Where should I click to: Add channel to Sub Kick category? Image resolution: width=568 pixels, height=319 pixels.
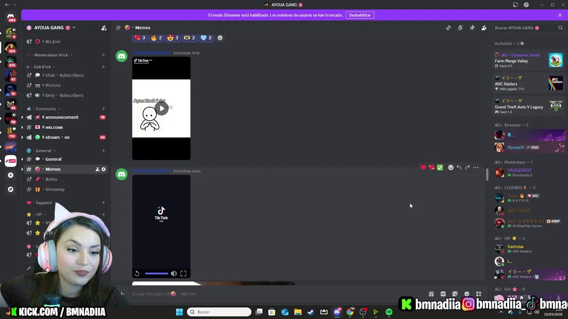point(103,67)
